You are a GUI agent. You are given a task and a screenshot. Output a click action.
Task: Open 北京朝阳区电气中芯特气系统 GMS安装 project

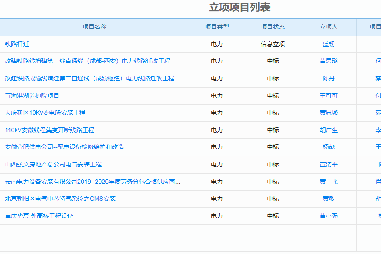point(60,199)
